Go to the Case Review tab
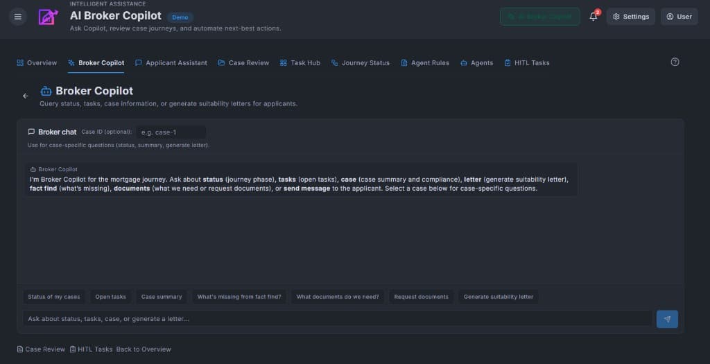Image resolution: width=710 pixels, height=364 pixels. (x=243, y=63)
